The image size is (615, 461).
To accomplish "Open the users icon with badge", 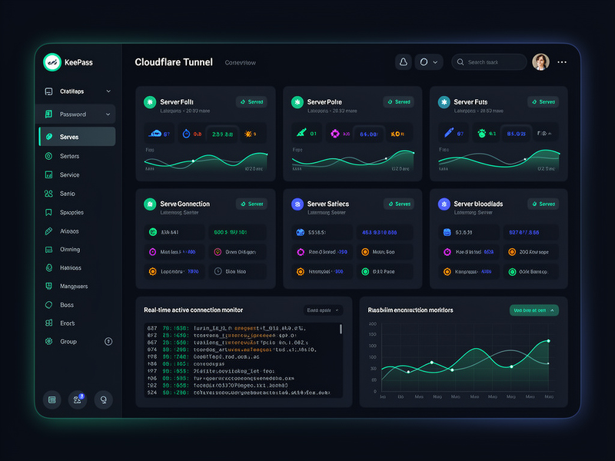I will [78, 400].
